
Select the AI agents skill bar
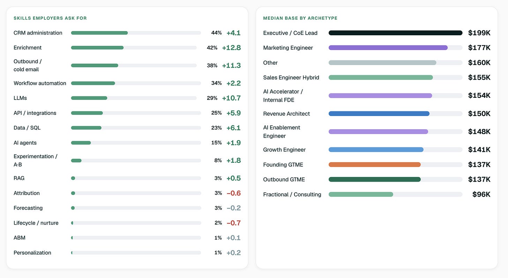coord(136,143)
